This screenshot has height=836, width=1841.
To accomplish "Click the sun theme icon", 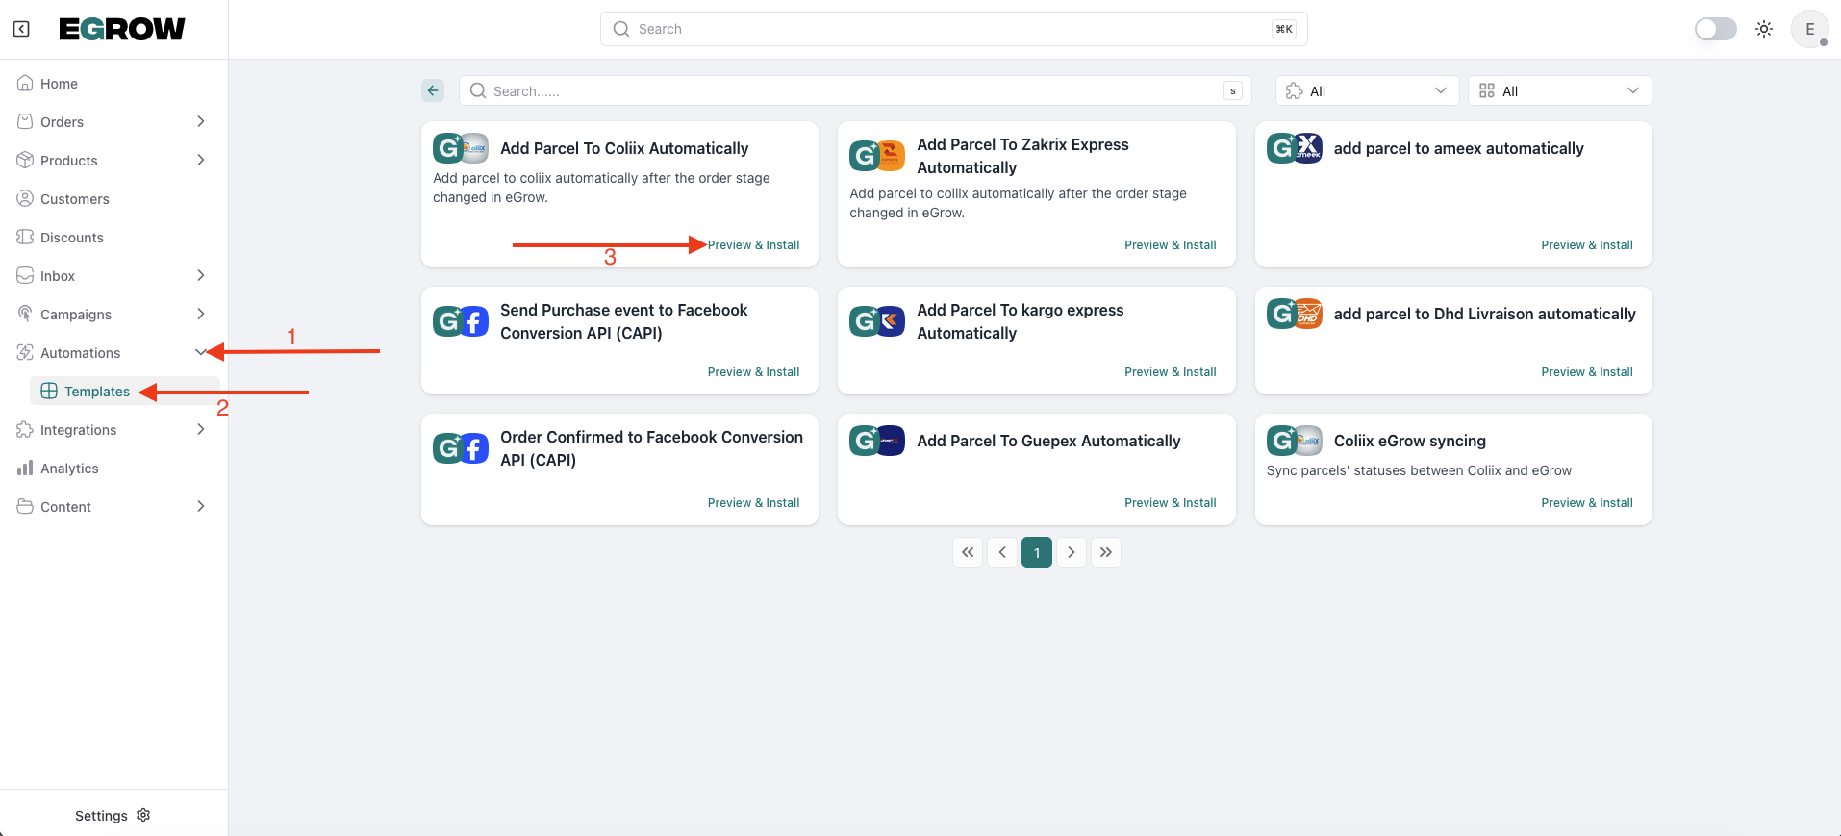I will point(1763,29).
